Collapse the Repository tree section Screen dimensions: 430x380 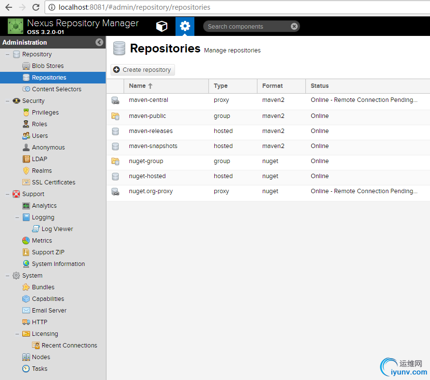pyautogui.click(x=7, y=54)
